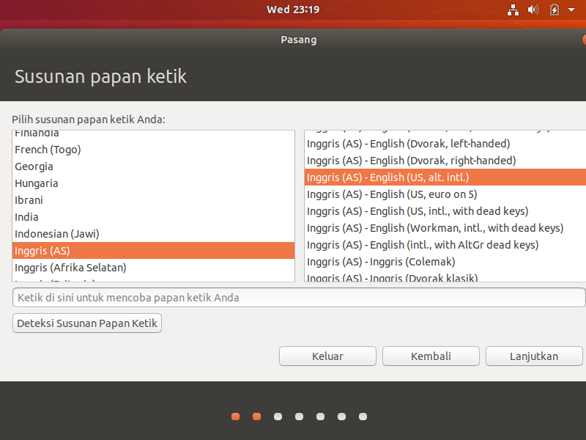The width and height of the screenshot is (586, 440).
Task: Choose Hungaria keyboard layout
Action: pyautogui.click(x=154, y=183)
